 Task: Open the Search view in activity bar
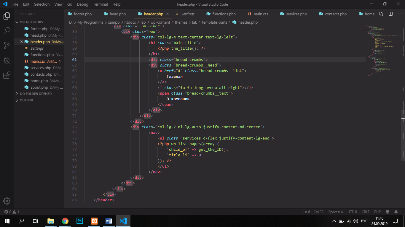pos(7,30)
